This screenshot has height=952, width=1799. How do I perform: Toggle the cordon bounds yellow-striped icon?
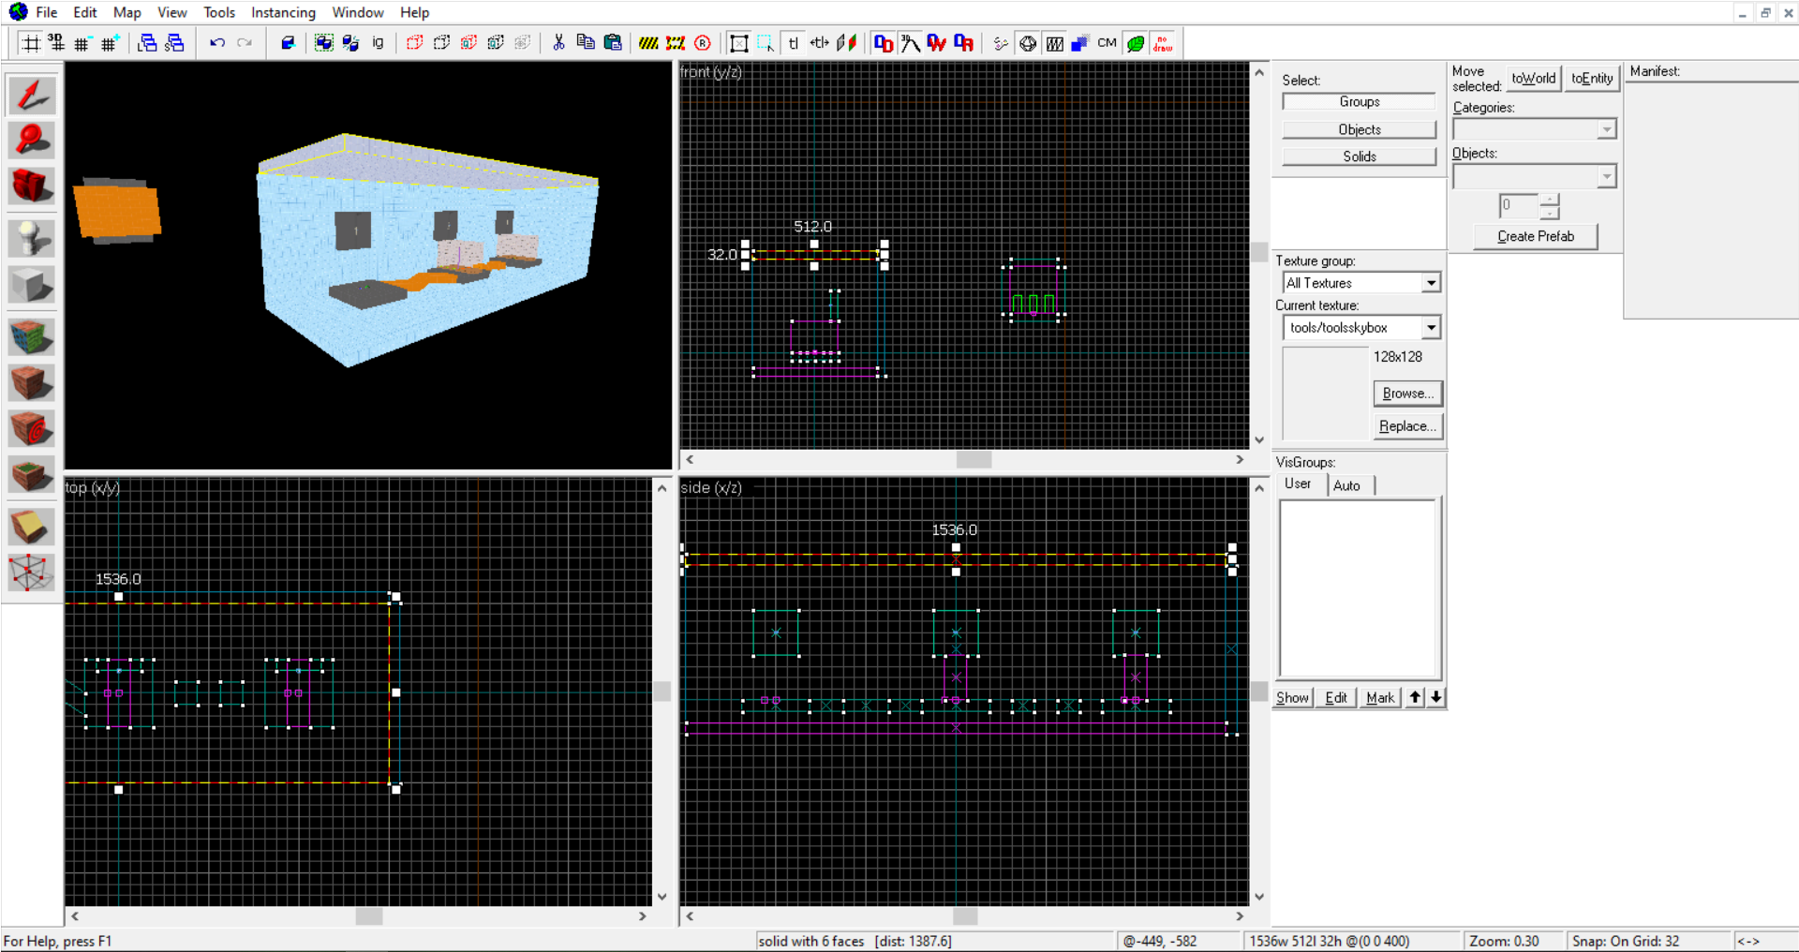coord(648,43)
